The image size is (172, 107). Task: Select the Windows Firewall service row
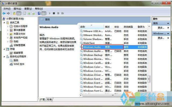(113, 87)
